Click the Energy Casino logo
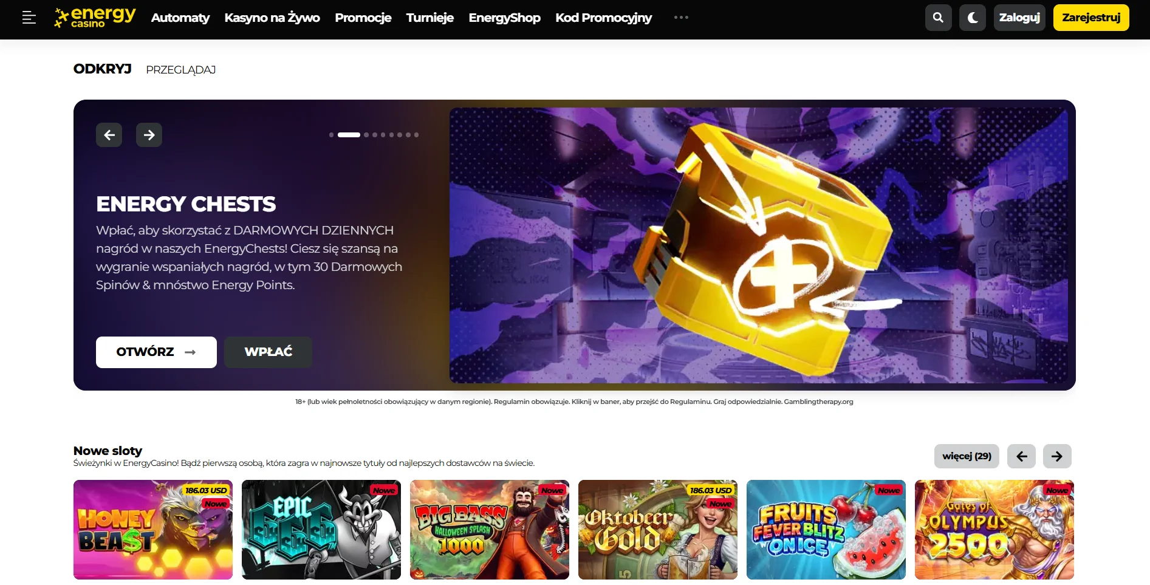Screen dimensions: 1150x585 point(95,18)
